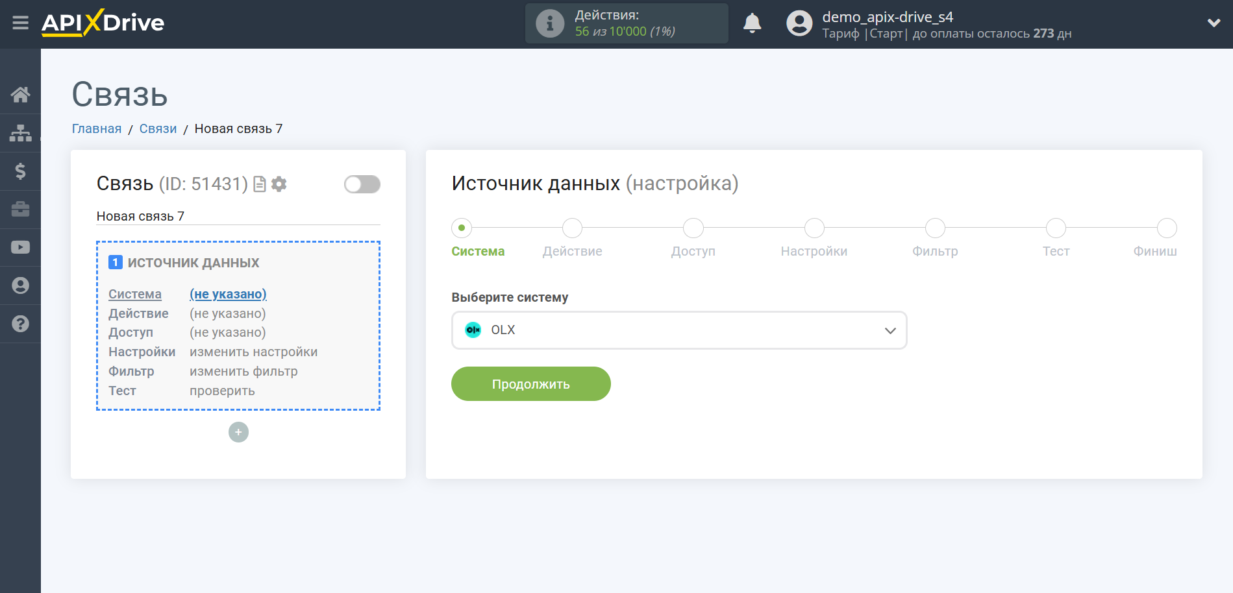Viewport: 1233px width, 593px height.
Task: Open connection settings gear icon
Action: [x=279, y=184]
